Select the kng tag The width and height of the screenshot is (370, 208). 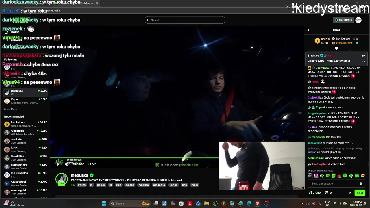184,185
